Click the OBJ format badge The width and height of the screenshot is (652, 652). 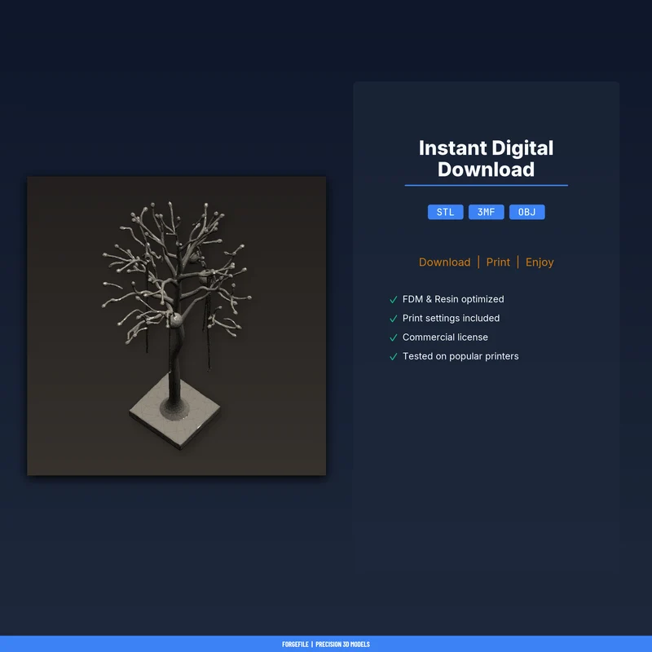[526, 212]
